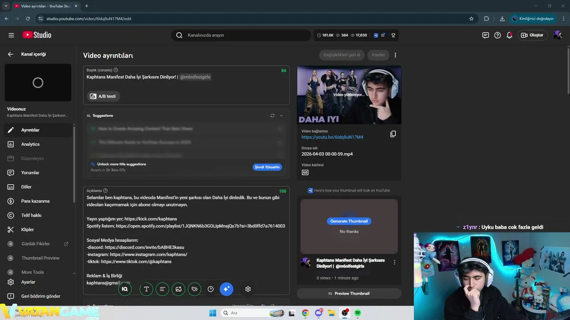This screenshot has width=570, height=320.
Task: Click the vidIQ blue badge in stats bar
Action: (x=376, y=35)
